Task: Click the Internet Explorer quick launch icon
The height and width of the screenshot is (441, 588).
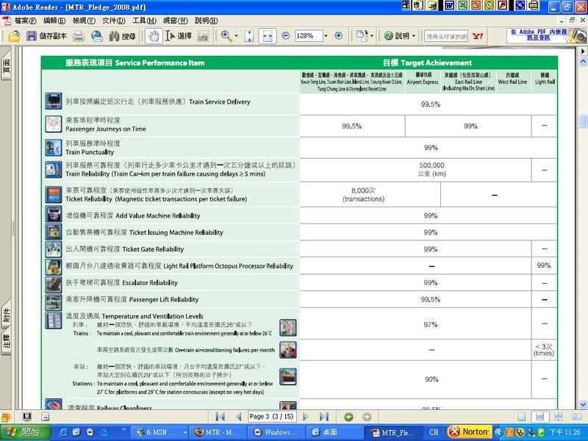Action: click(x=63, y=432)
